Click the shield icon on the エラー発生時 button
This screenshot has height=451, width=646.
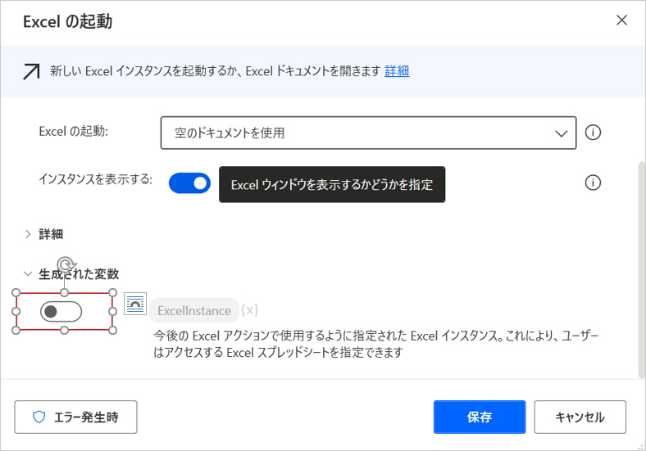[39, 417]
